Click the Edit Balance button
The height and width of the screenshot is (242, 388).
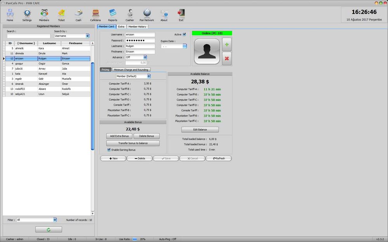coord(200,130)
